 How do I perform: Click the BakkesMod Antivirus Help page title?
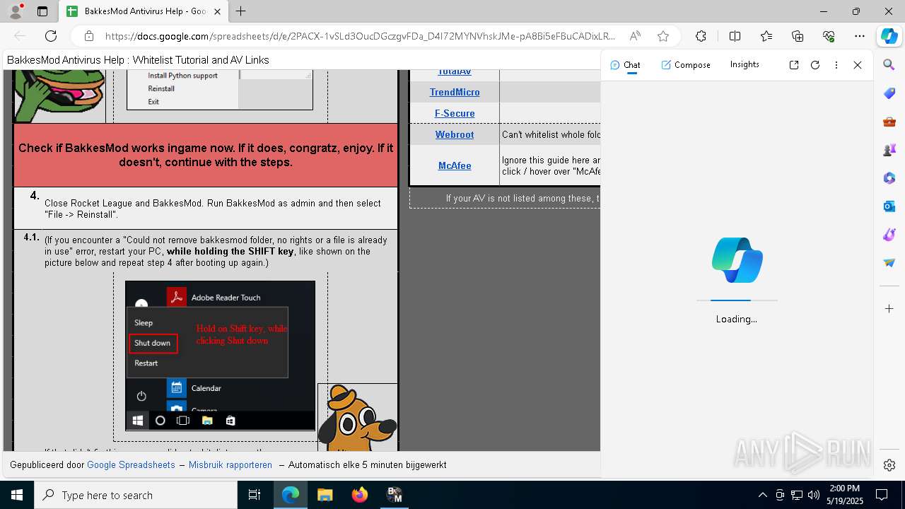coord(138,60)
